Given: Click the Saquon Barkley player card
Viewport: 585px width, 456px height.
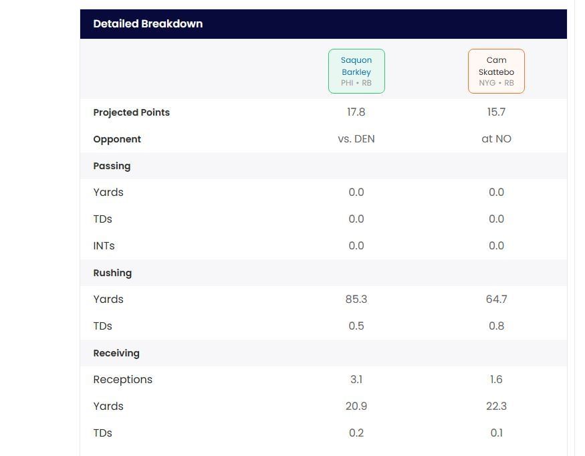Looking at the screenshot, I should tap(356, 71).
